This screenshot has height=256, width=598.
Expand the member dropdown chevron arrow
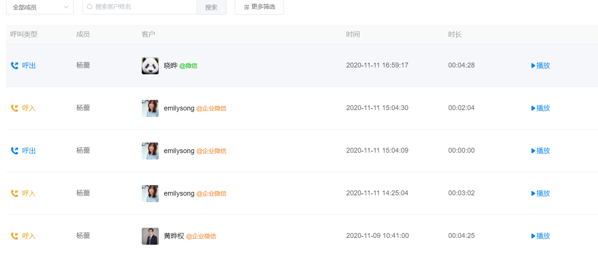66,7
